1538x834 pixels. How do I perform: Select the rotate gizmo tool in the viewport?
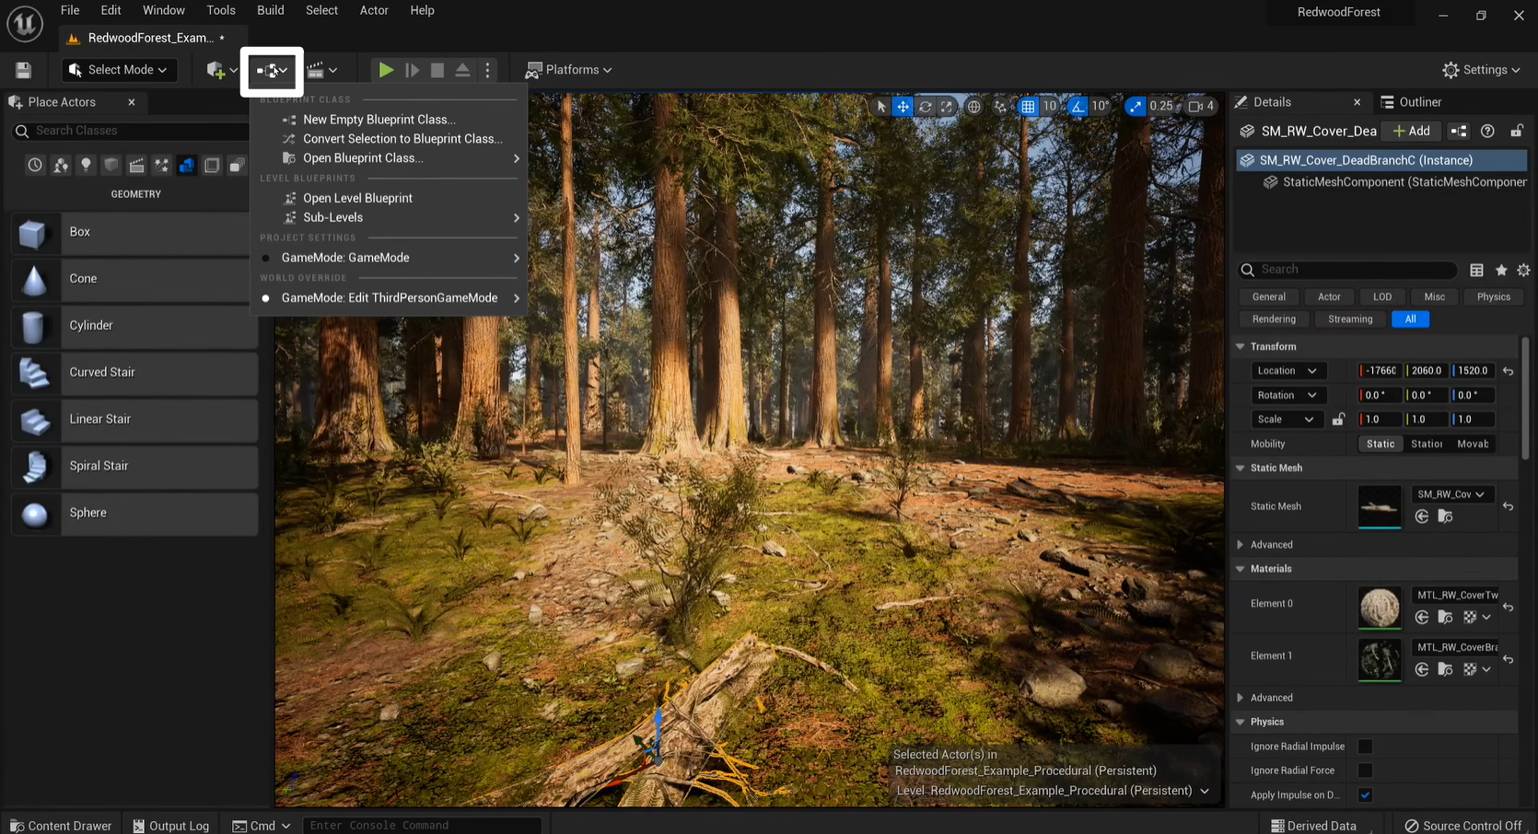pos(925,107)
